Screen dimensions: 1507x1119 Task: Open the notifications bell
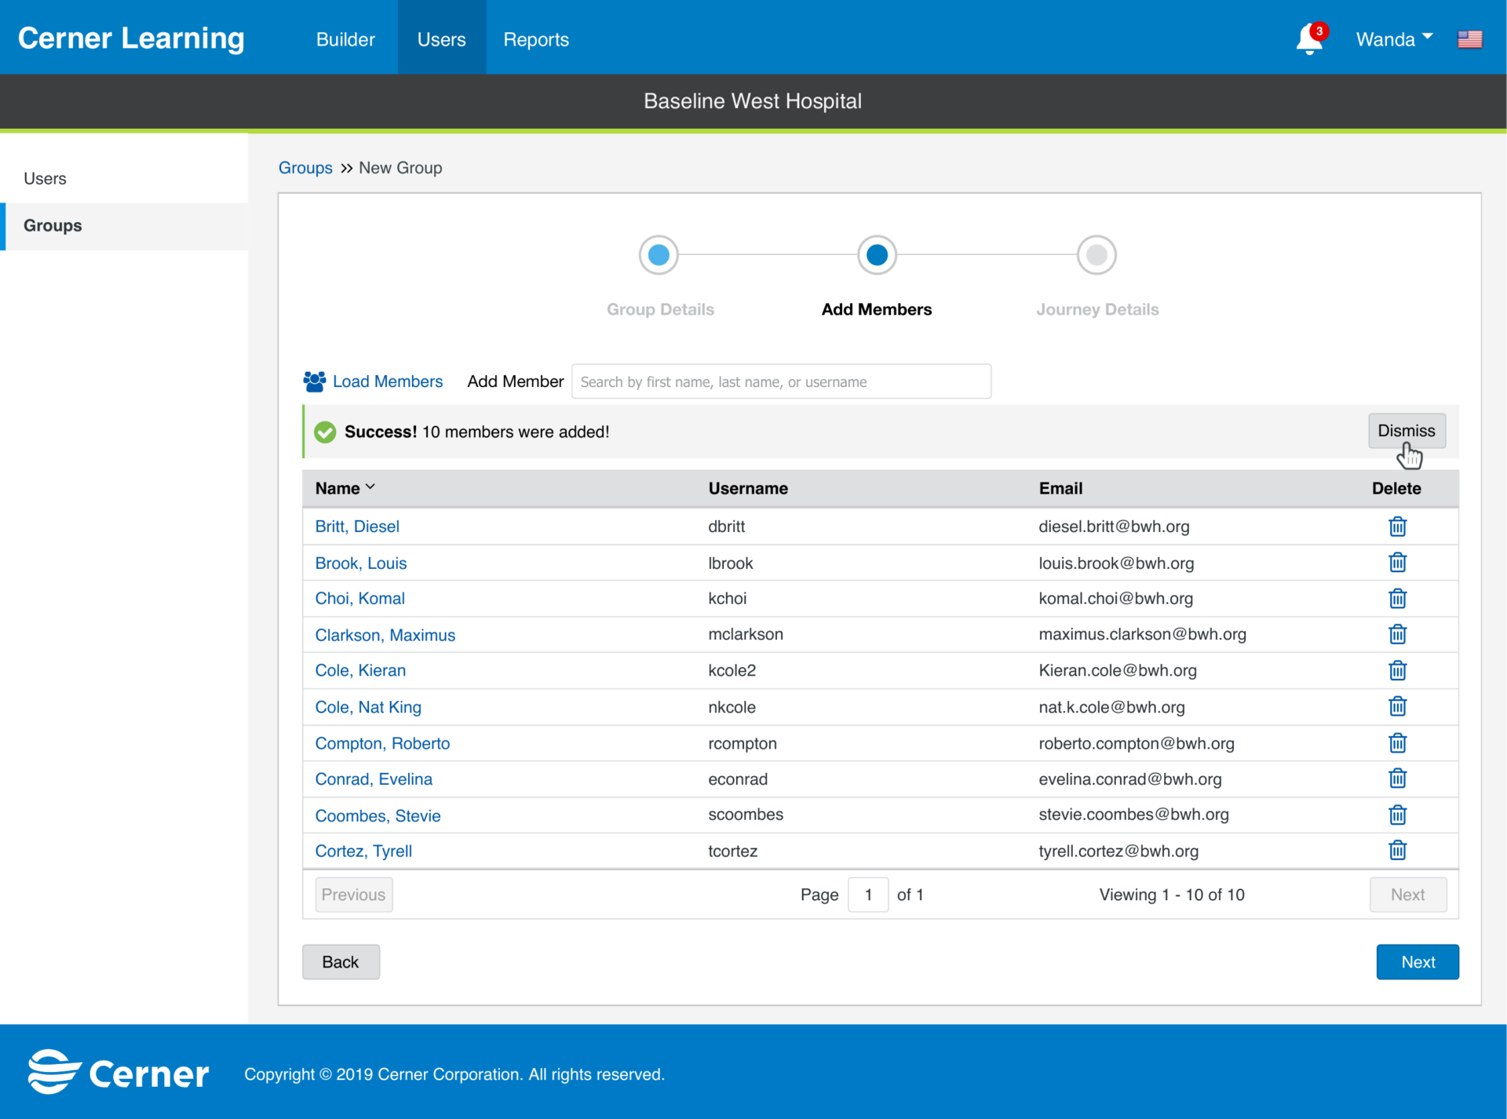tap(1309, 39)
